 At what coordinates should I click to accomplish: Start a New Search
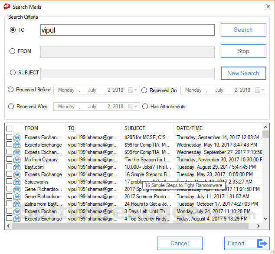point(243,73)
